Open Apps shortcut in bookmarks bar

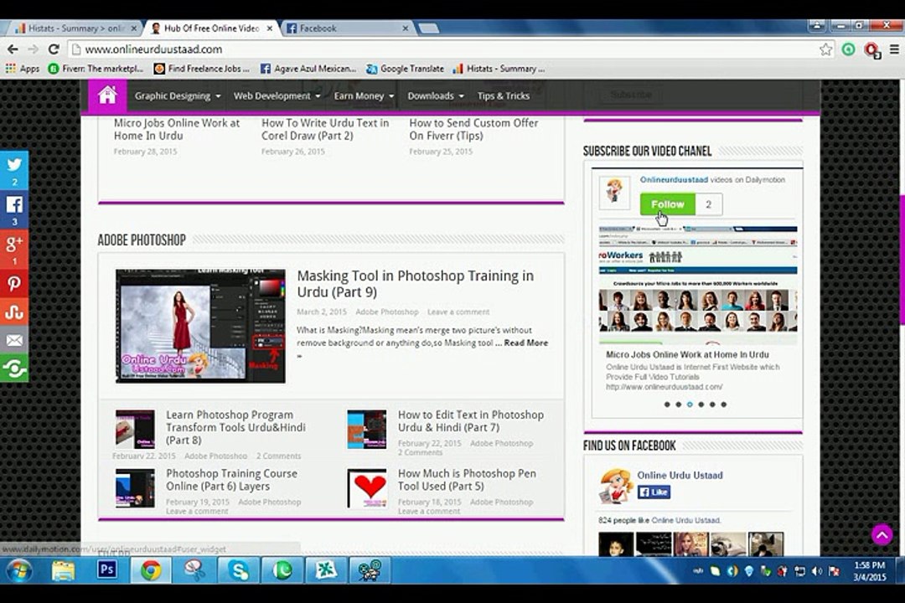[23, 69]
